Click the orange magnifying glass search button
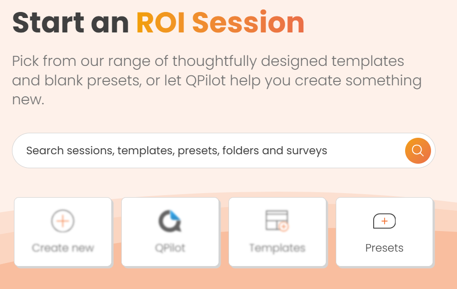457x289 pixels. [418, 150]
